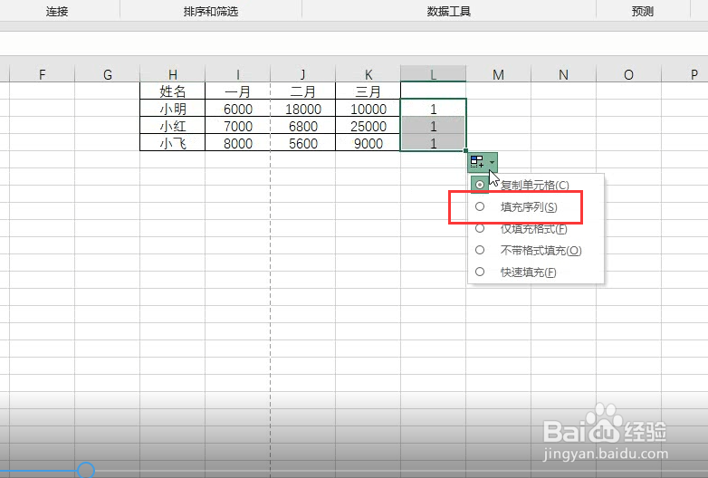Select cell with value 7000
The width and height of the screenshot is (708, 478).
[237, 126]
